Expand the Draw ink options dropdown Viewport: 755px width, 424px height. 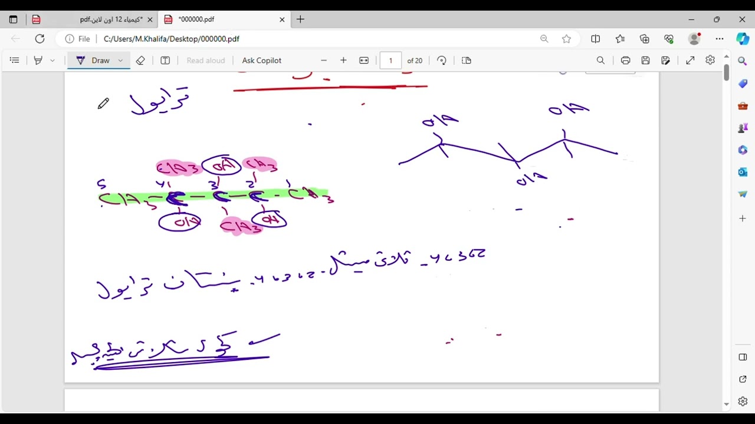(120, 60)
